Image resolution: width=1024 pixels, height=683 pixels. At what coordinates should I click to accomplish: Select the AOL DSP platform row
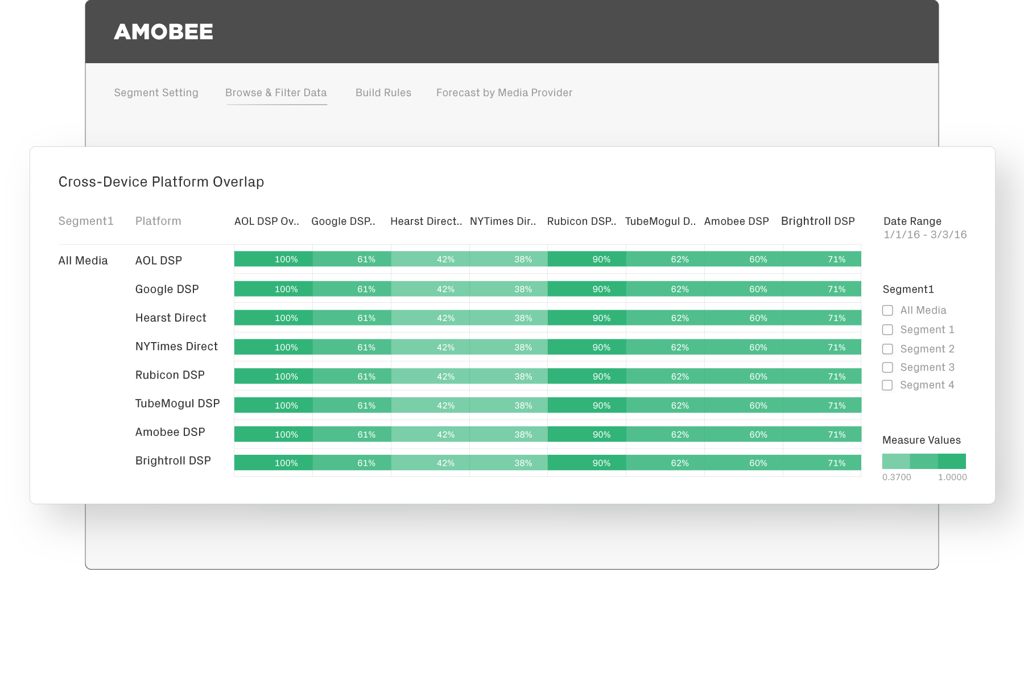pos(159,261)
